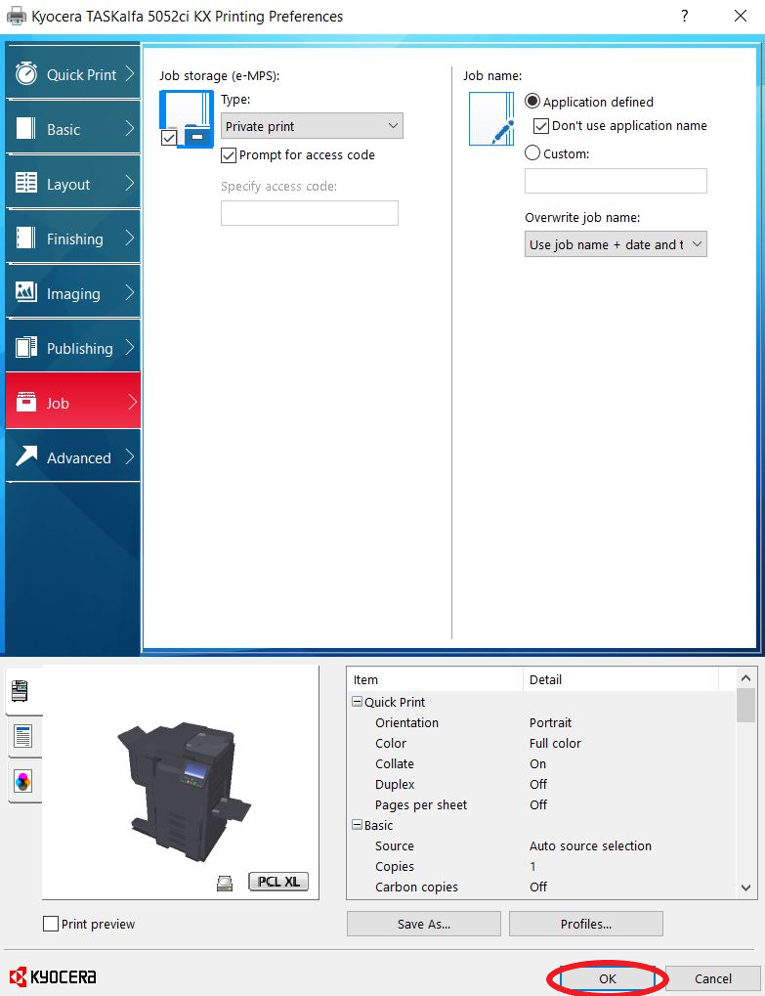Select the Pages per sheet row
This screenshot has height=996, width=765.
pyautogui.click(x=539, y=804)
